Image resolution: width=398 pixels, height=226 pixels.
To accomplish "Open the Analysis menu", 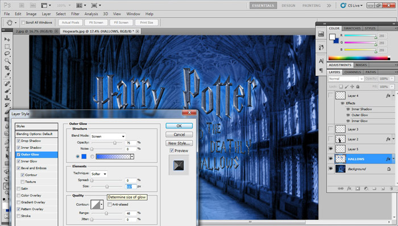I will pyautogui.click(x=91, y=14).
